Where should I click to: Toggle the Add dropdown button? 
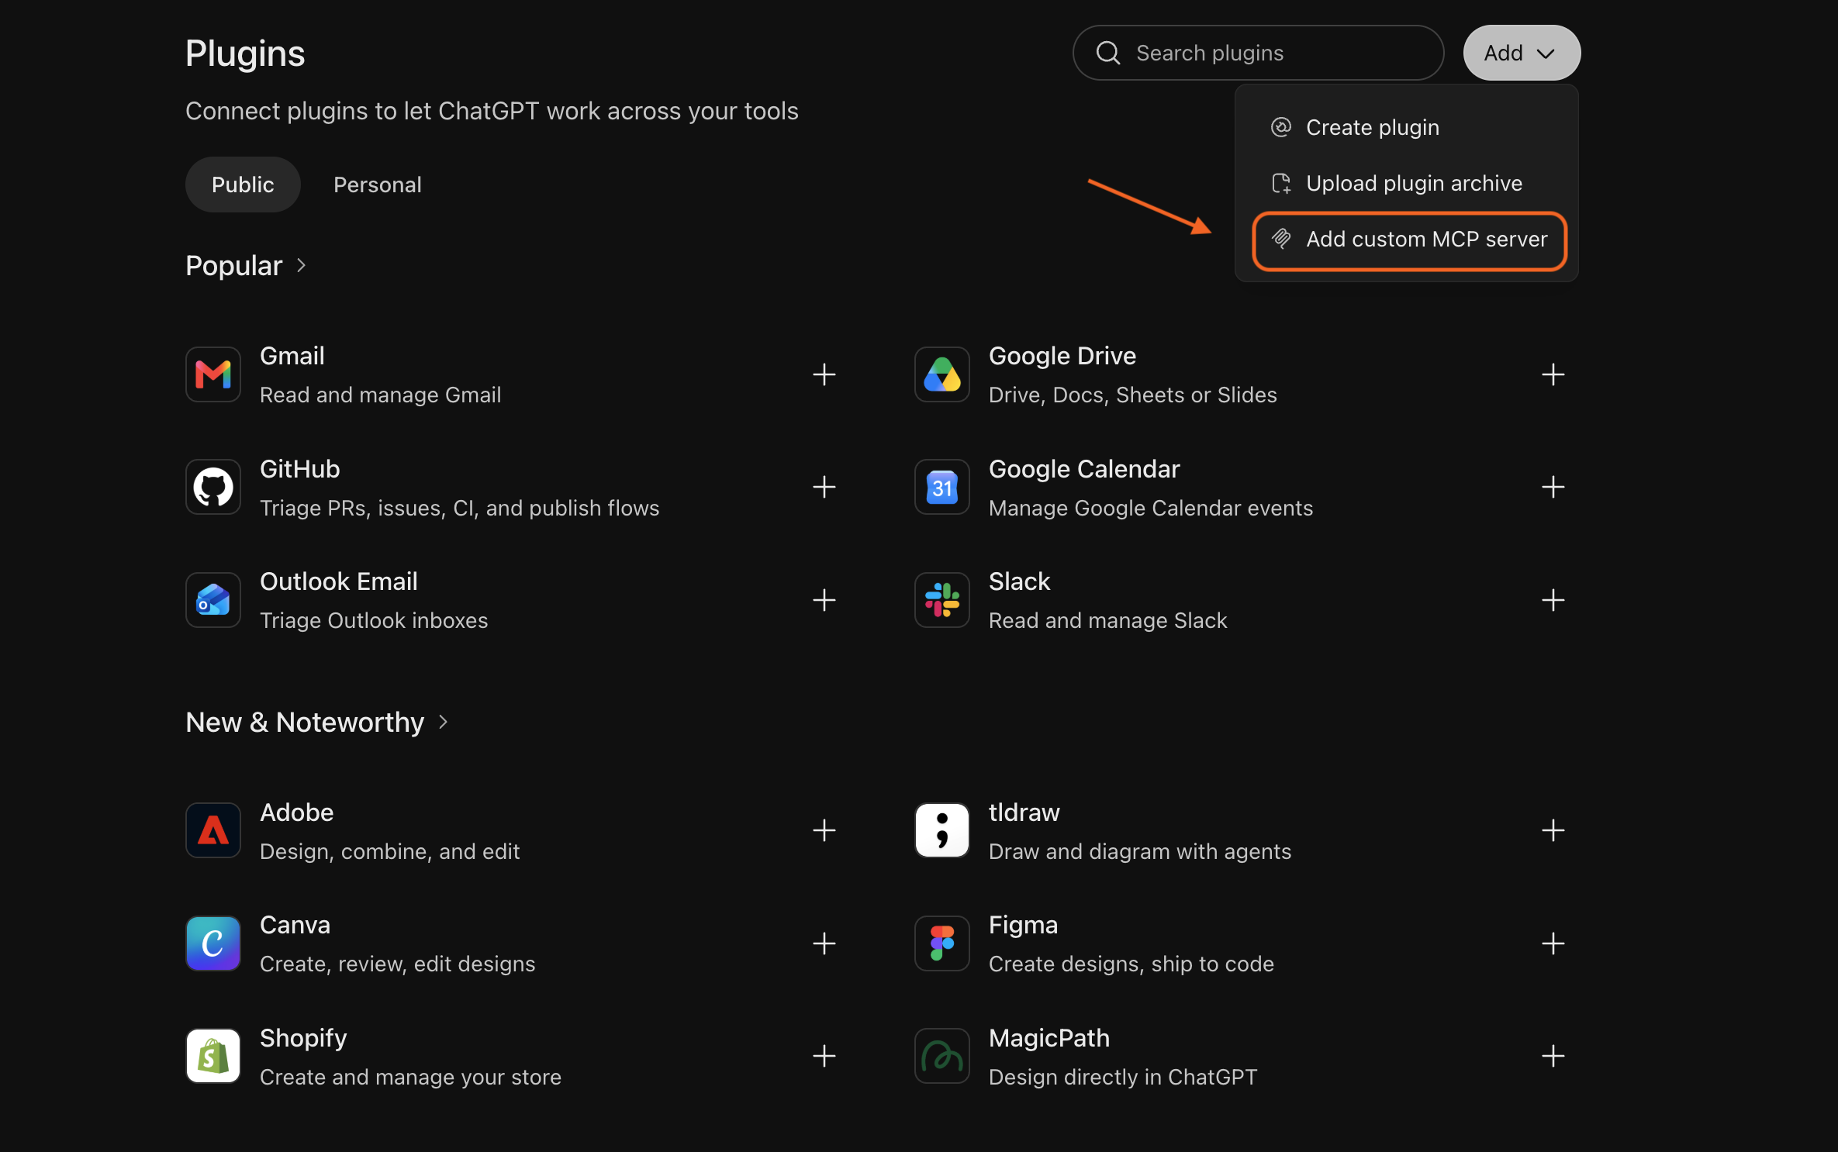[x=1522, y=53]
